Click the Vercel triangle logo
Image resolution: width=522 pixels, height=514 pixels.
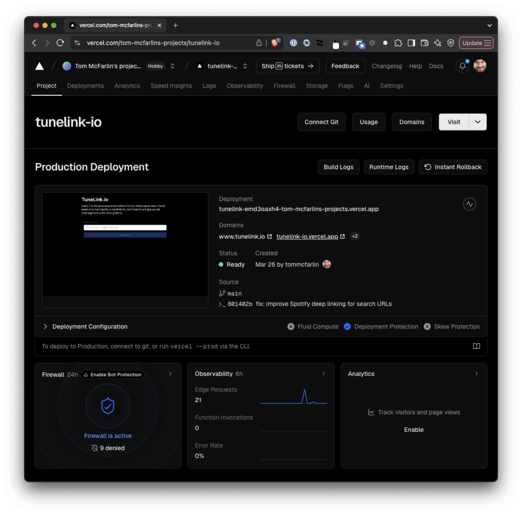(39, 66)
